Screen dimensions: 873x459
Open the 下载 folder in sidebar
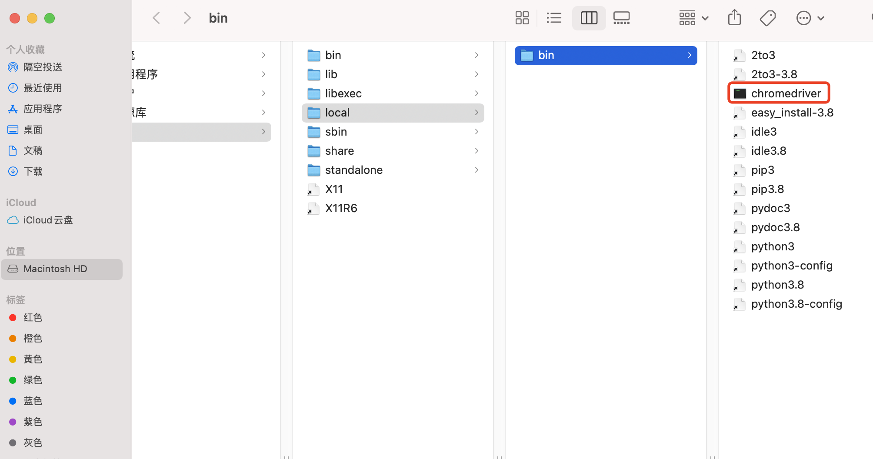pos(33,171)
